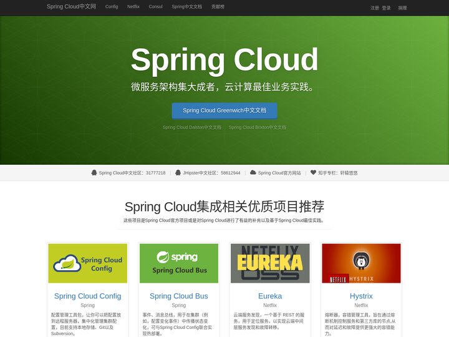Click cloud icon beside Spring Cloud官方网站
This screenshot has height=337, width=449.
point(253,172)
